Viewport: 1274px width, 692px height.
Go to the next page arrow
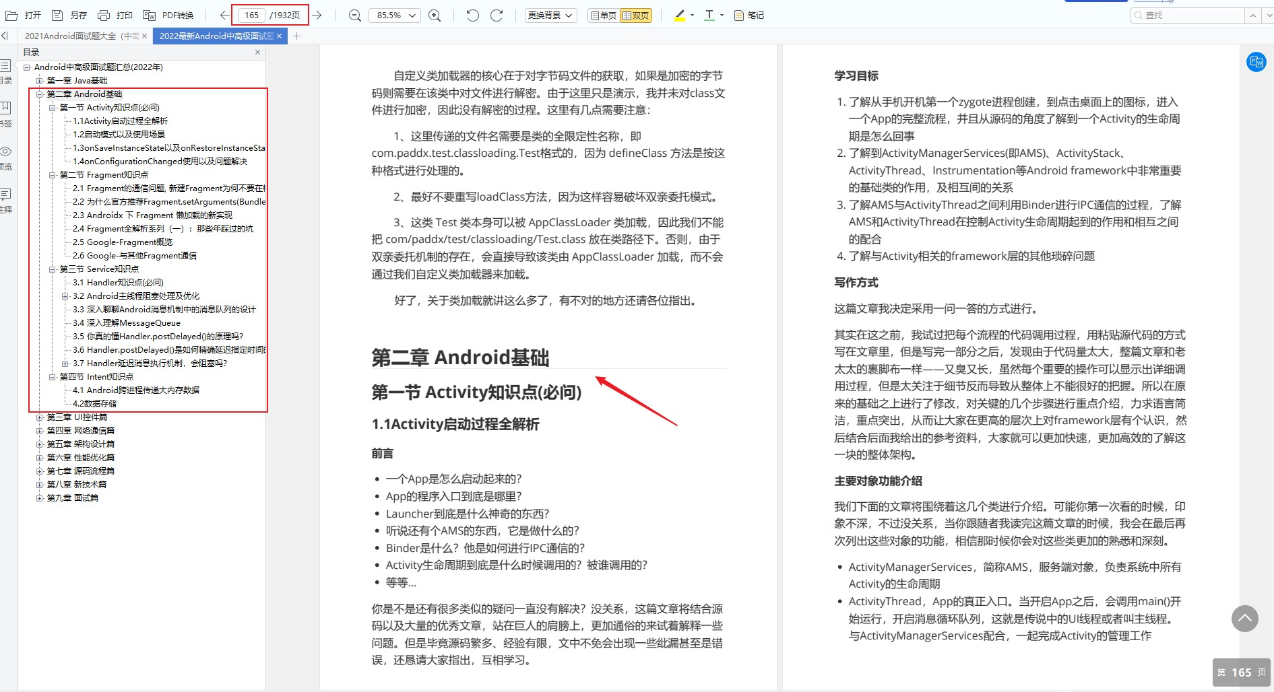[x=317, y=15]
